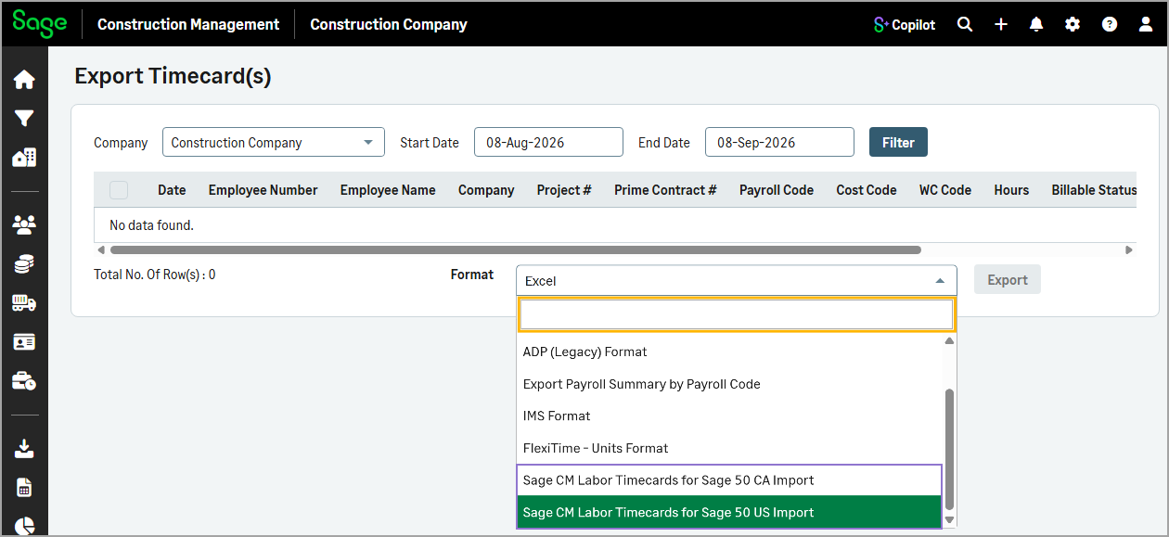This screenshot has width=1169, height=537.
Task: Go to Home in sidebar
Action: [24, 80]
